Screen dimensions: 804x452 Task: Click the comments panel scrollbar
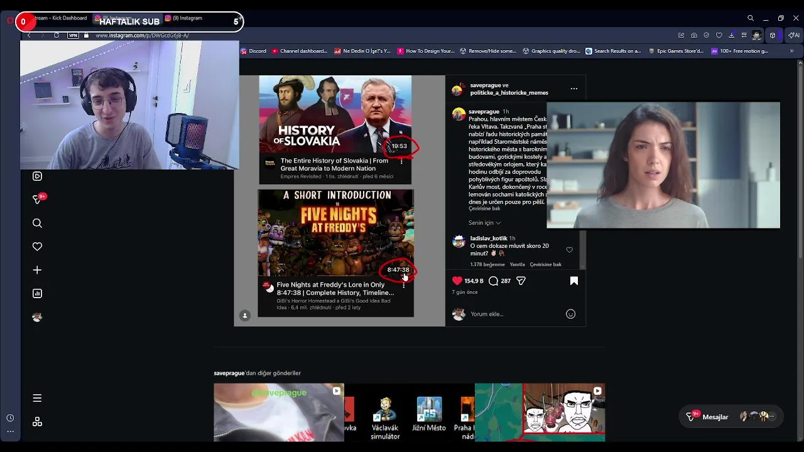pyautogui.click(x=582, y=250)
